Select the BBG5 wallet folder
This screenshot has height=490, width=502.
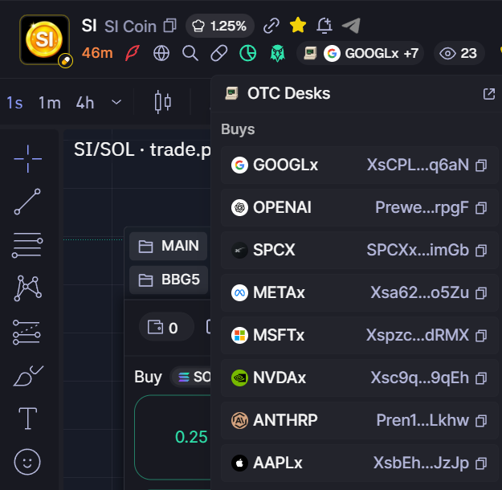(169, 280)
